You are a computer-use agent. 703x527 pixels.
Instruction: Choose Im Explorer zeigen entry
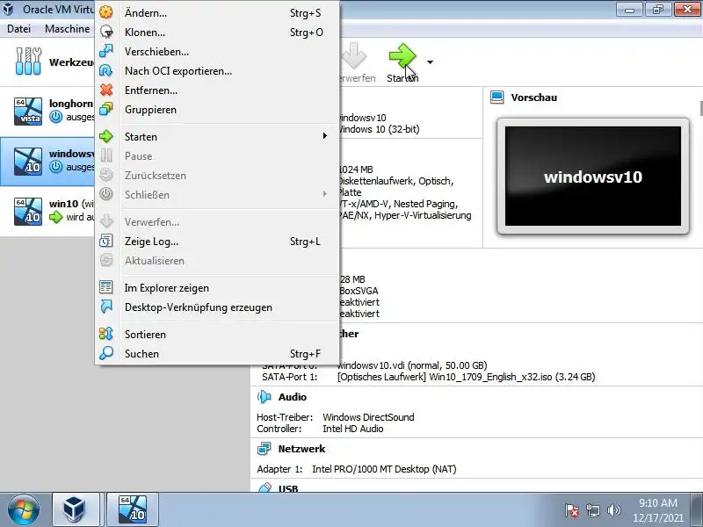[x=217, y=288]
